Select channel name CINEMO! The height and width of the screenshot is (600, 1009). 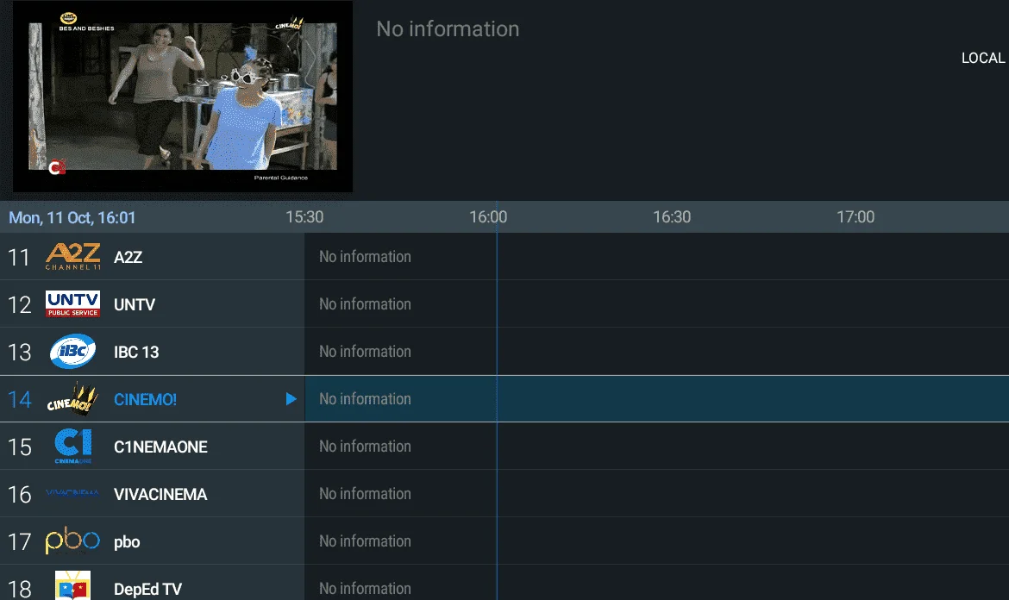145,399
